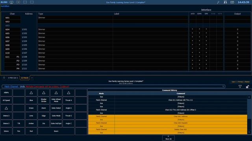This screenshot has width=252, height=141.
Task: Click the Patch Channel command line field
Action: pyautogui.click(x=113, y=87)
